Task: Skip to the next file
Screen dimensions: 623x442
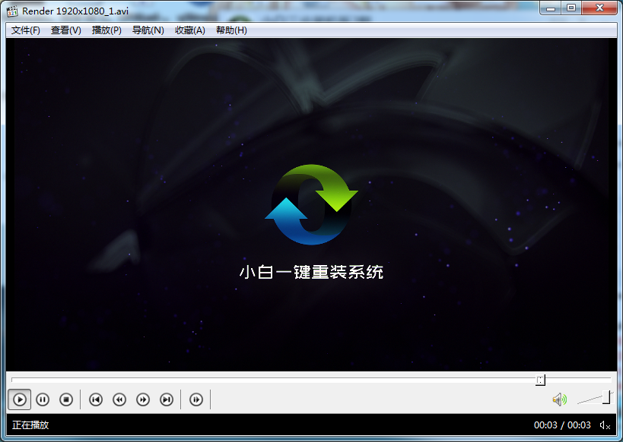Action: [167, 399]
